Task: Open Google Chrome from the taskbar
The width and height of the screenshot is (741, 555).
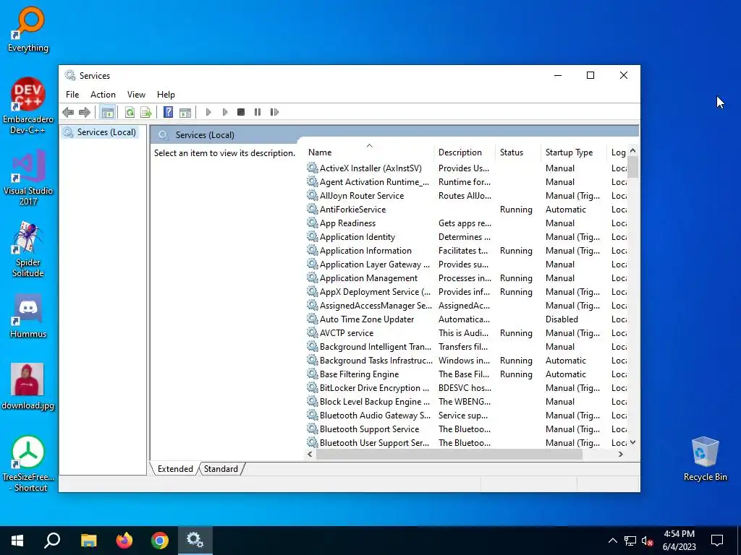Action: (x=160, y=541)
